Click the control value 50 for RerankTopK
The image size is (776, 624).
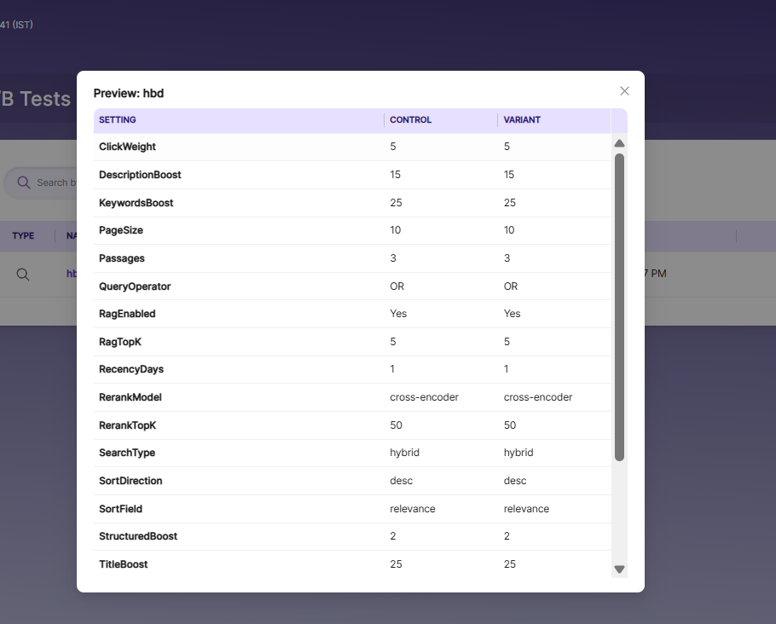click(x=396, y=425)
